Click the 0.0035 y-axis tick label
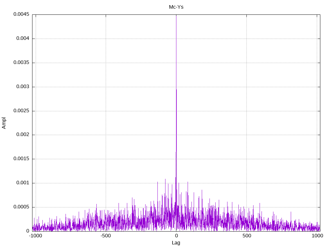Image resolution: width=329 pixels, height=247 pixels. pos(21,63)
